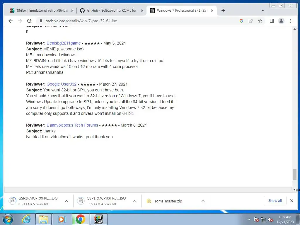Click the subject line about 32-bit or SP1
300x225 pixels.
75,90
